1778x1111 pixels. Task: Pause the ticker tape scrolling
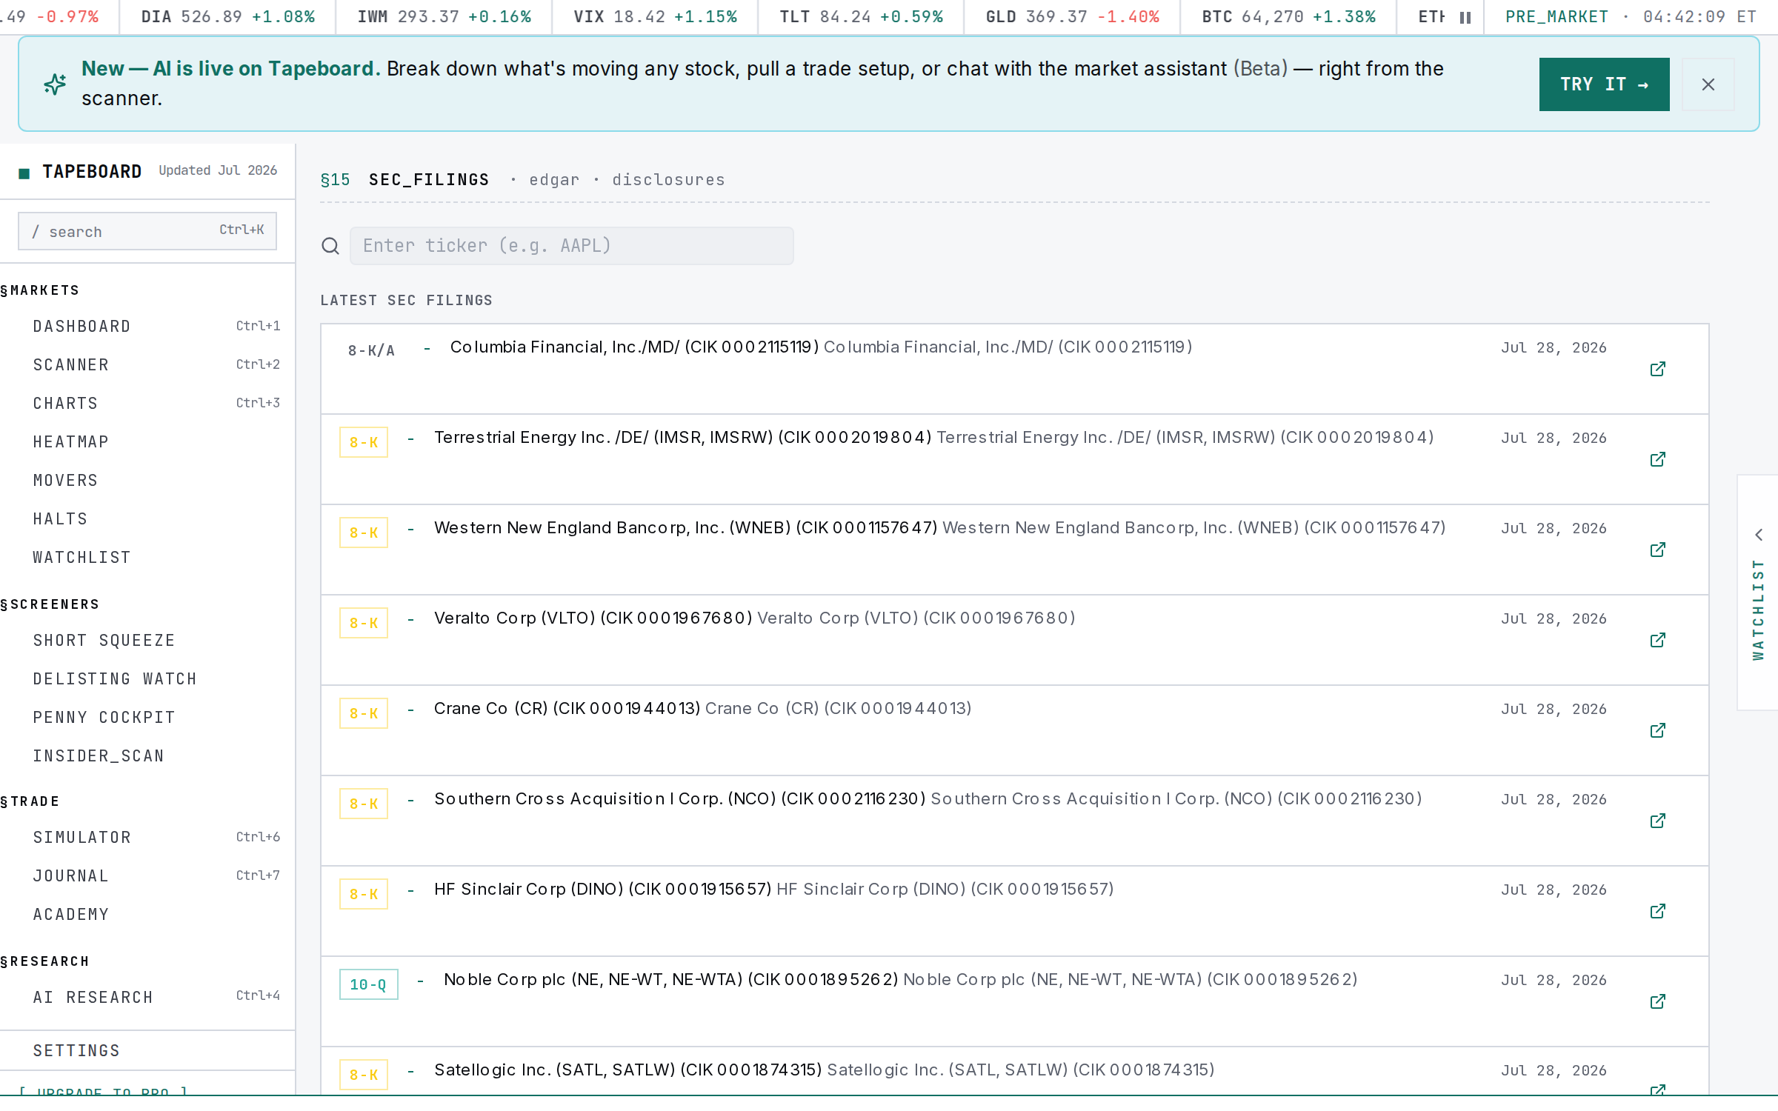pos(1465,17)
